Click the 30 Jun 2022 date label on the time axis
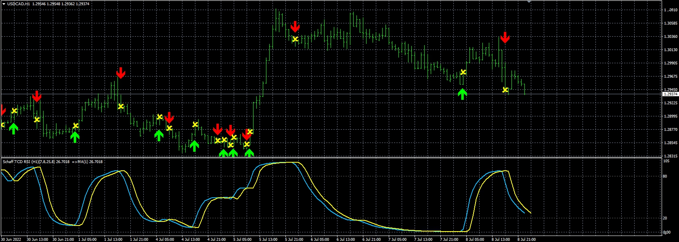The image size is (679, 242). pyautogui.click(x=11, y=239)
